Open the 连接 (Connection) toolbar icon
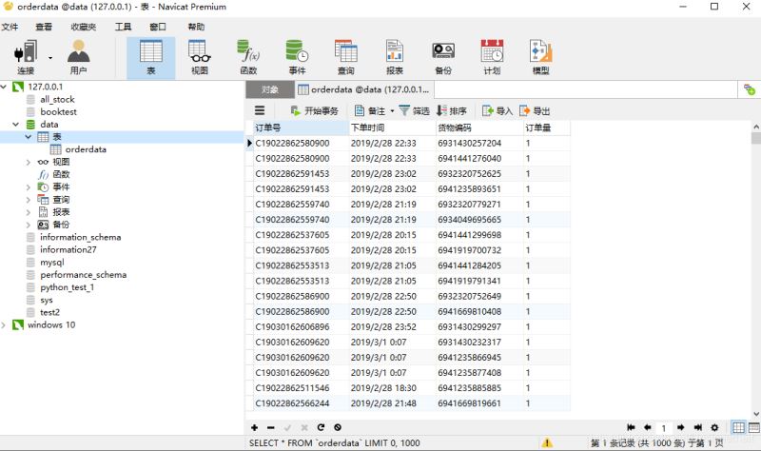The width and height of the screenshot is (761, 451). click(x=26, y=57)
